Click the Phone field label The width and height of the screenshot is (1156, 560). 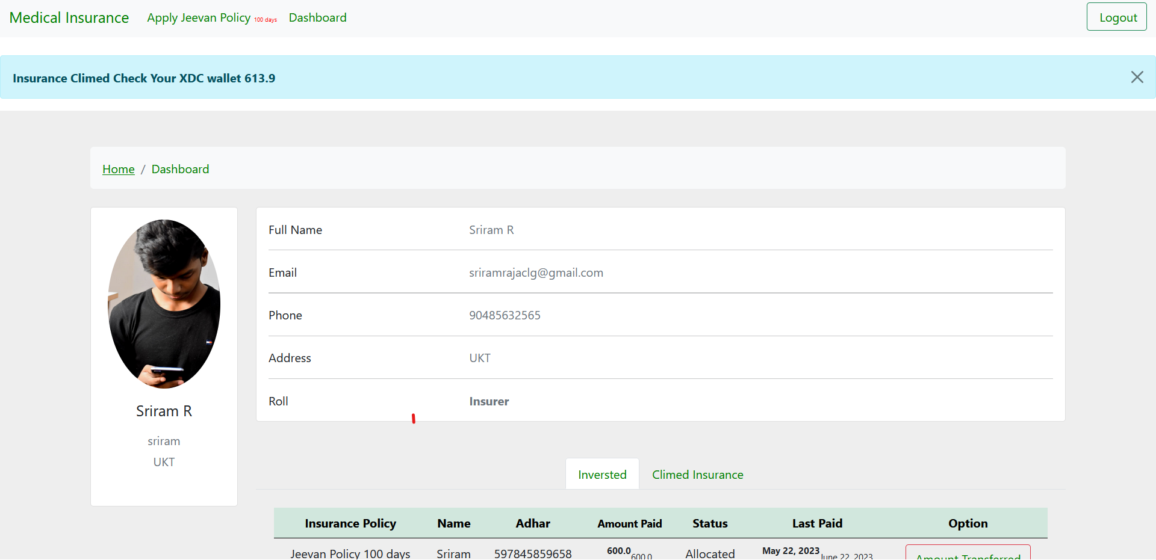click(x=285, y=315)
